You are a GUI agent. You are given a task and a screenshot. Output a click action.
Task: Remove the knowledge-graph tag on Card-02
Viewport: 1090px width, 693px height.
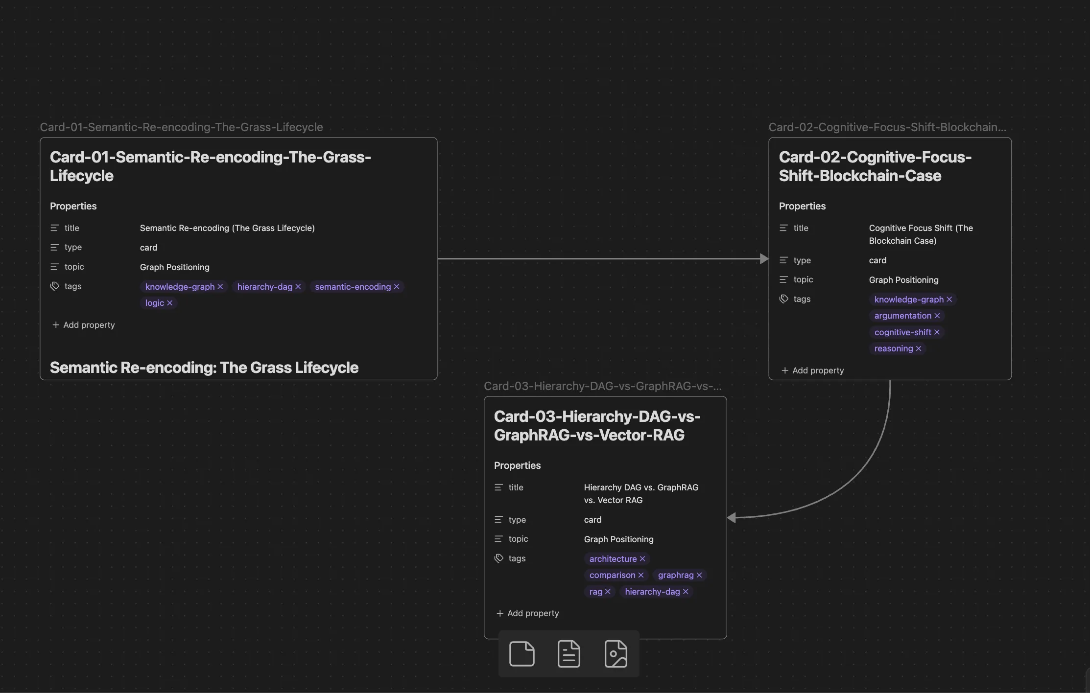[949, 300]
